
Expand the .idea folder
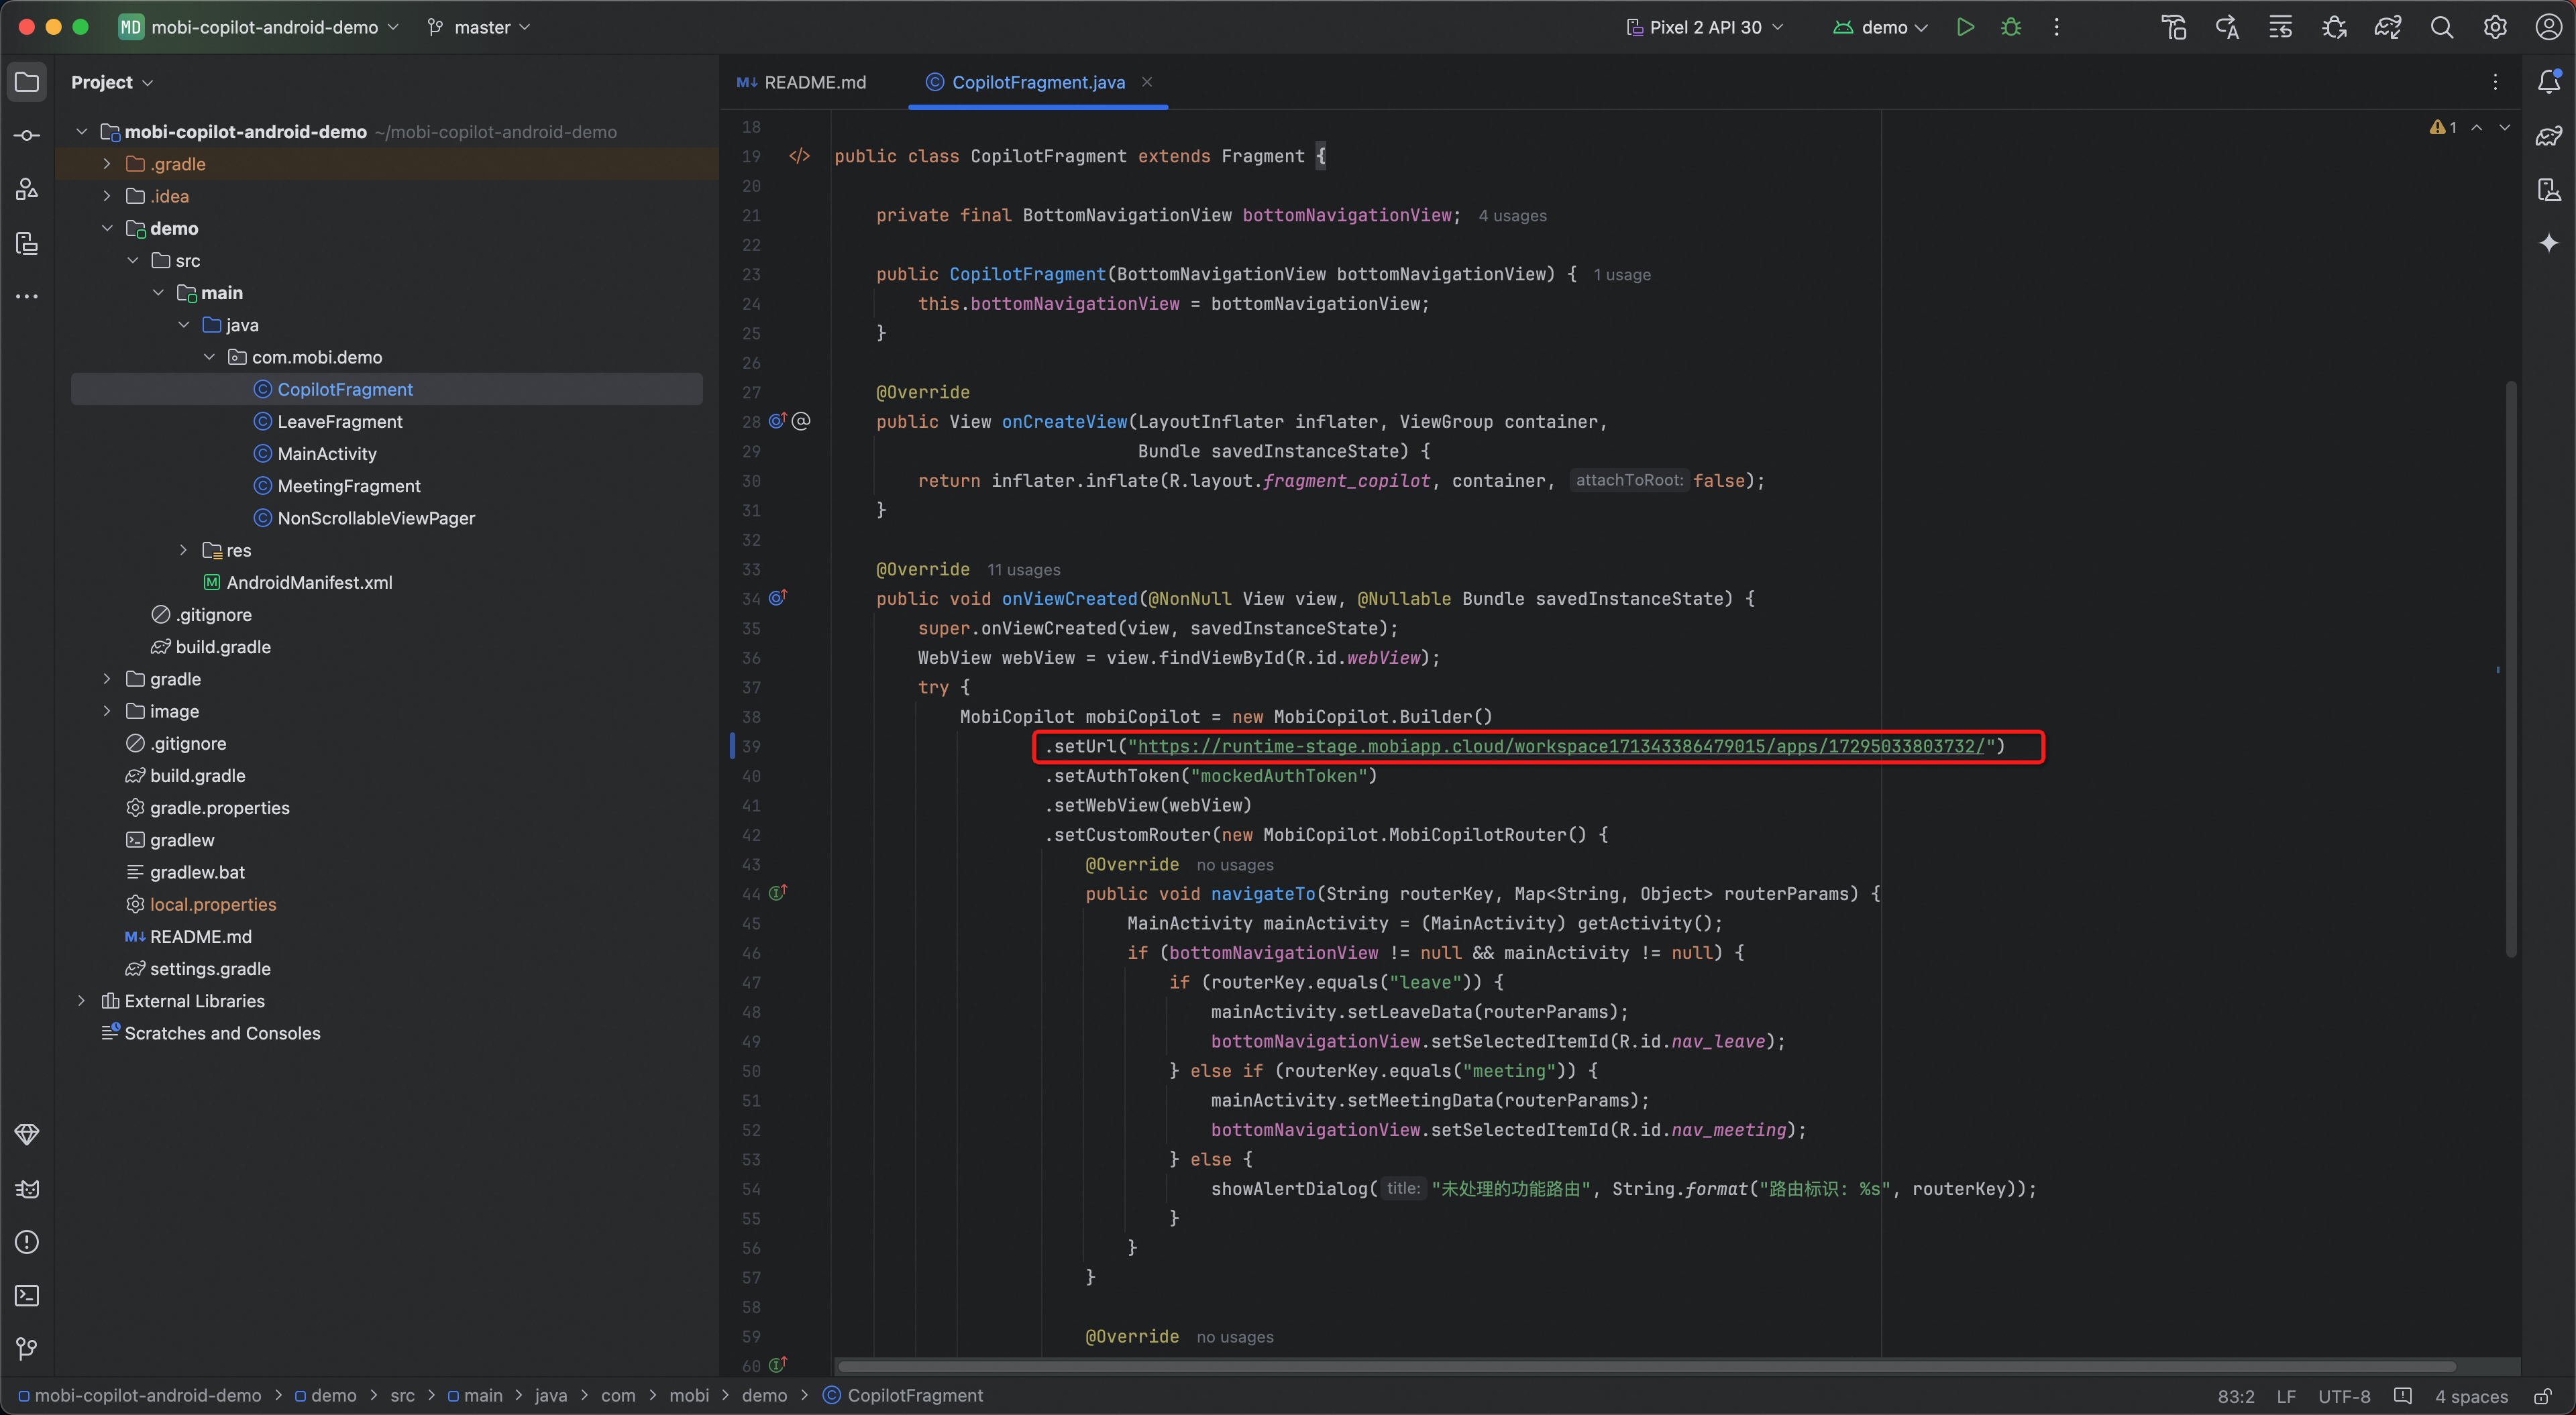click(107, 196)
